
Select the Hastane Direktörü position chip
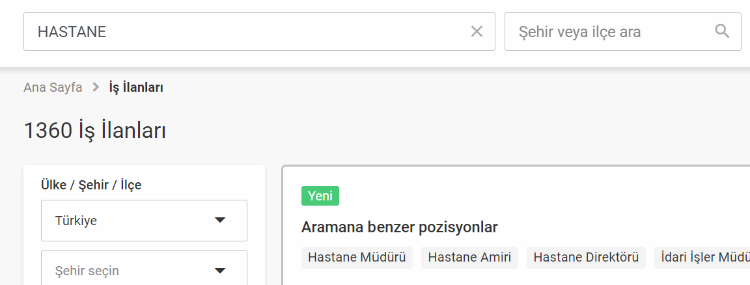586,258
